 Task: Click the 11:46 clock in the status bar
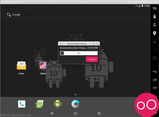click(x=147, y=6)
